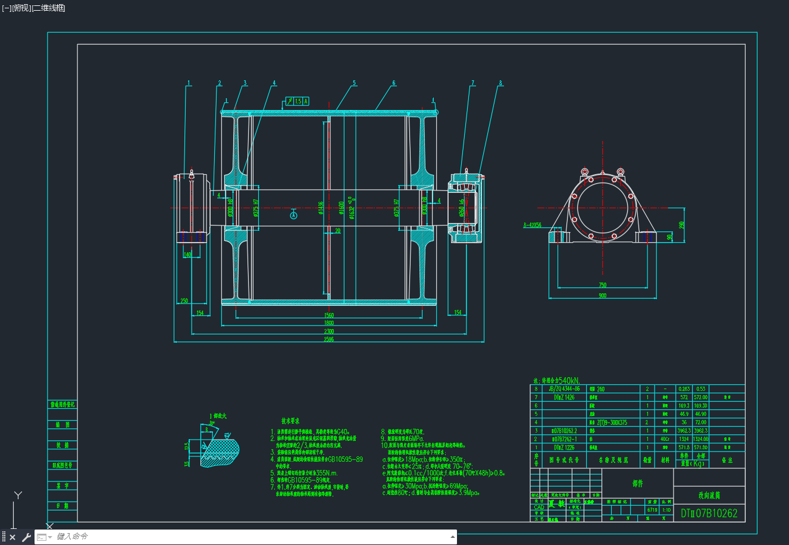Select the dimension 1800
Image resolution: width=789 pixels, height=545 pixels.
(328, 323)
